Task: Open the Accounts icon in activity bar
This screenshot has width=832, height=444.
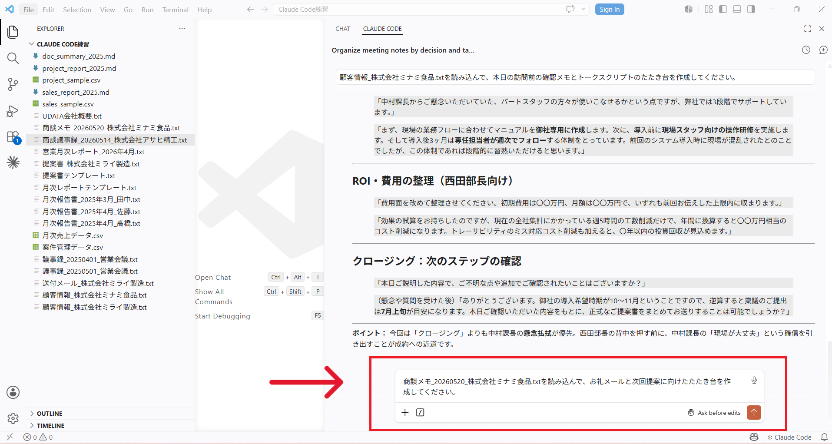Action: [x=13, y=392]
